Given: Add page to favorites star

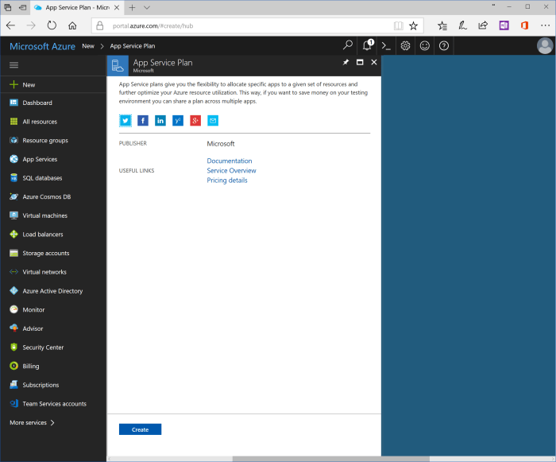Looking at the screenshot, I should click(414, 25).
